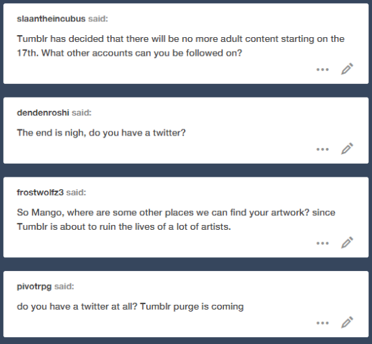Open more options on dendenroshi's ask
Image resolution: width=372 pixels, height=344 pixels.
pos(322,149)
